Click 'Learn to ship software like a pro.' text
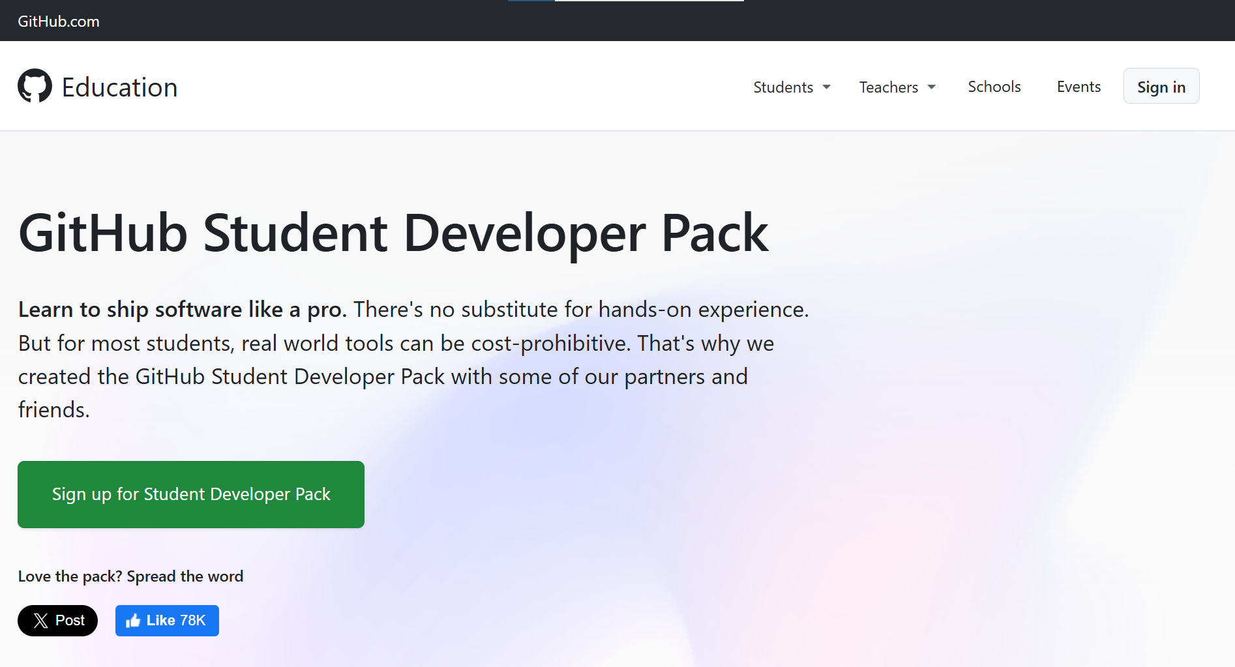 coord(183,309)
